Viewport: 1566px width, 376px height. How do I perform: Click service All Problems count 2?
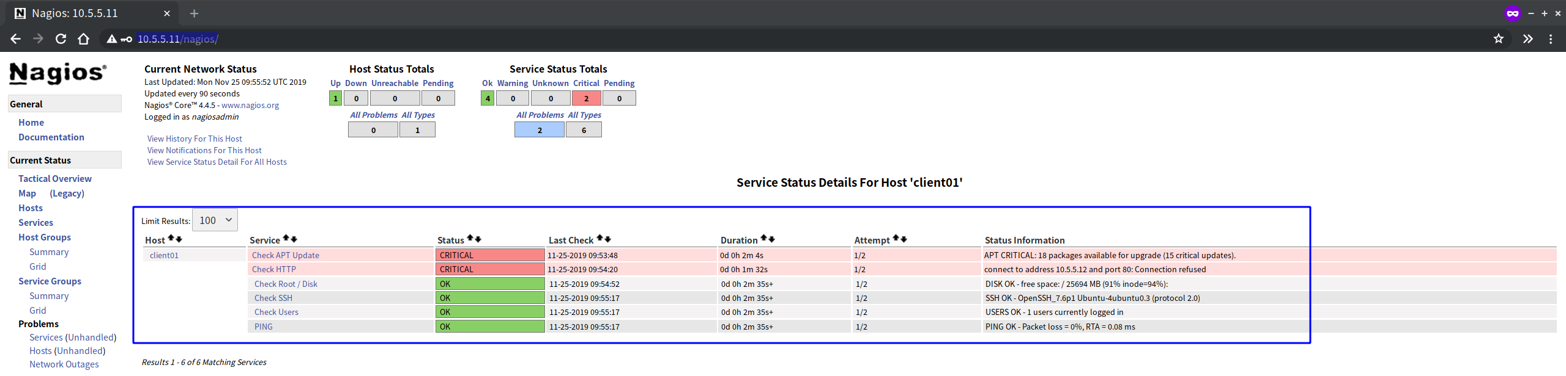[540, 130]
